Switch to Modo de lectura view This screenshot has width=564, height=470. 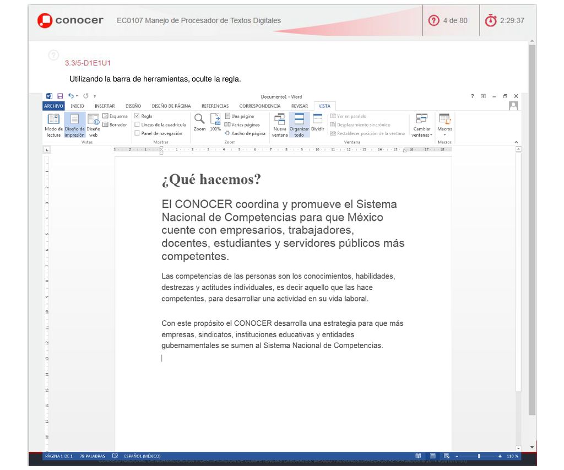53,125
